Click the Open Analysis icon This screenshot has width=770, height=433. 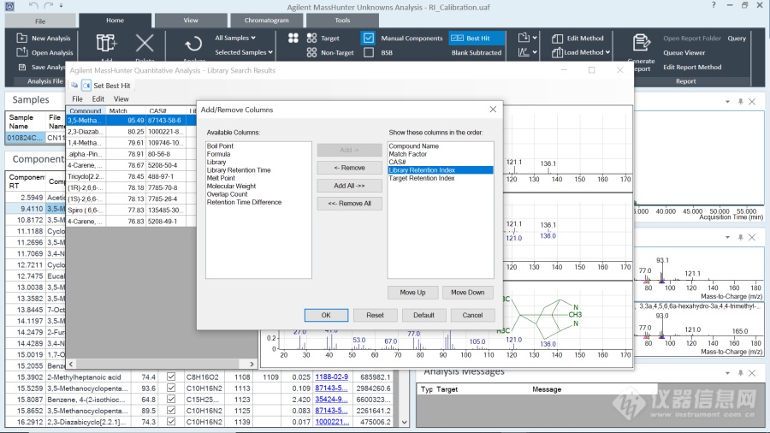click(21, 52)
